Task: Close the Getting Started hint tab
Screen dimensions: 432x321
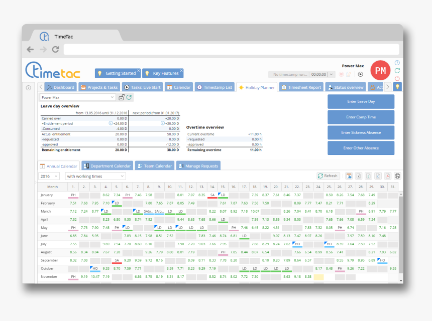Action: tap(139, 71)
